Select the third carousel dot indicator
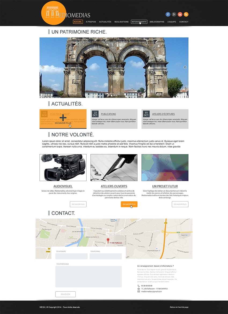228x314 pixels. click(117, 95)
